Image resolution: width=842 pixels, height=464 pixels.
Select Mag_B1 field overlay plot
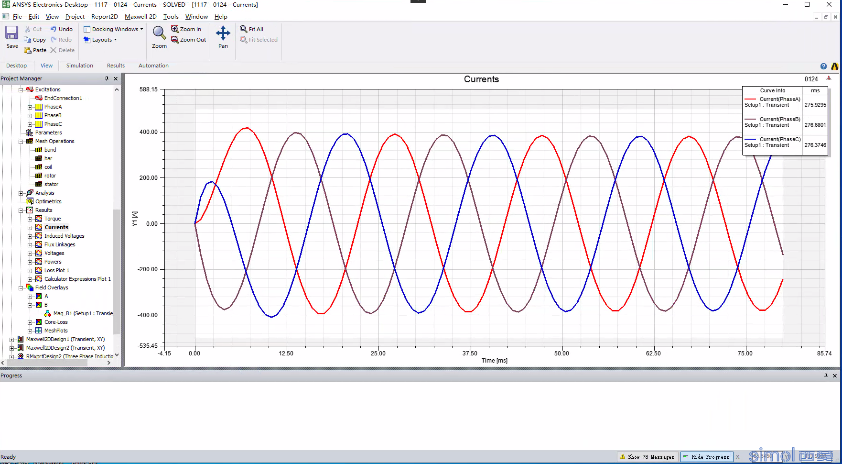tap(83, 313)
